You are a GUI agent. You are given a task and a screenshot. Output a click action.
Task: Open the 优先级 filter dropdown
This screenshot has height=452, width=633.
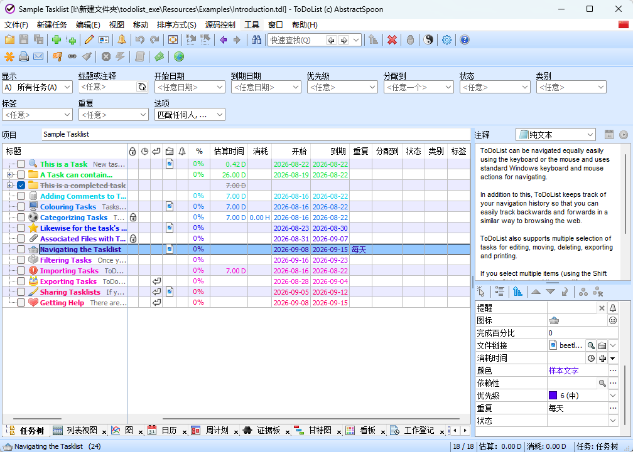tap(342, 87)
